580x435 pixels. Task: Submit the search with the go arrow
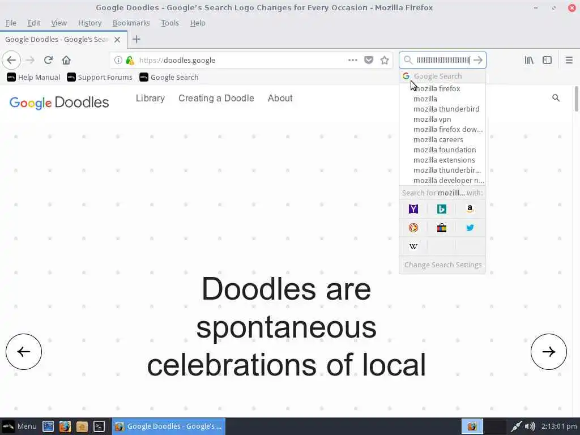coord(478,60)
